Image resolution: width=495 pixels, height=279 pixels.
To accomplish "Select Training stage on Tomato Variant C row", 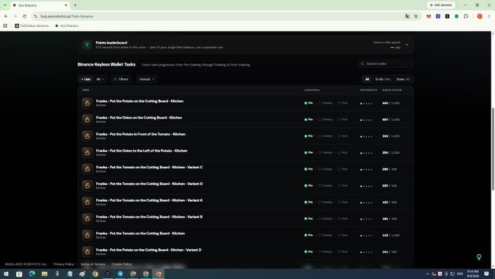I will pyautogui.click(x=325, y=169).
